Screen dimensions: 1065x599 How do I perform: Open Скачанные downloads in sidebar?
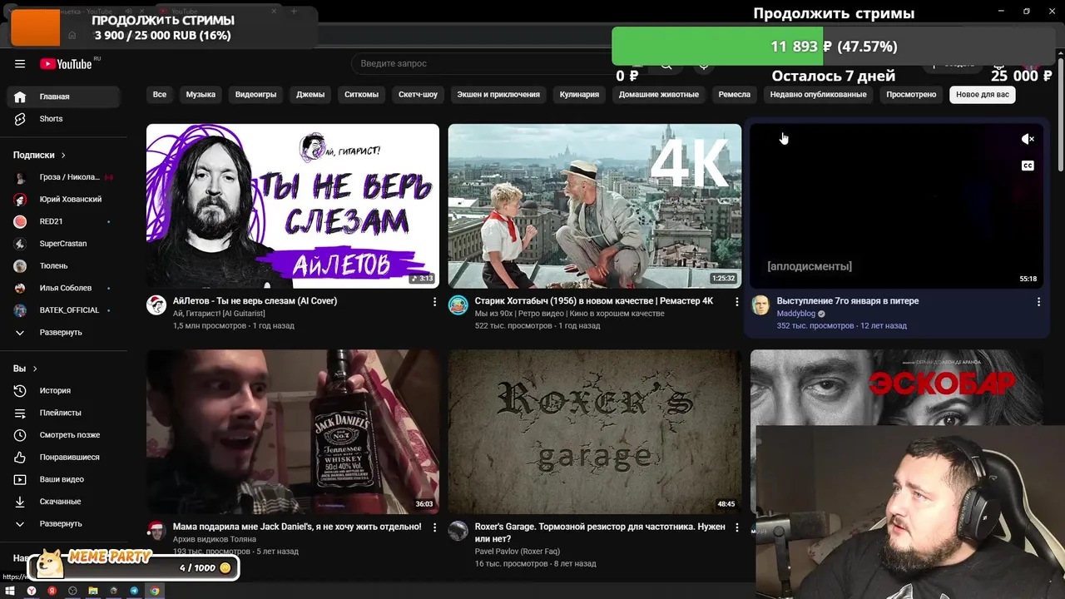63,502
